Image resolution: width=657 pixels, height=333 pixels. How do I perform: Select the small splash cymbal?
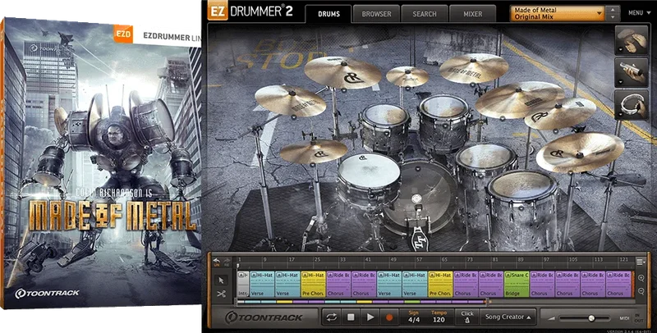point(407,76)
